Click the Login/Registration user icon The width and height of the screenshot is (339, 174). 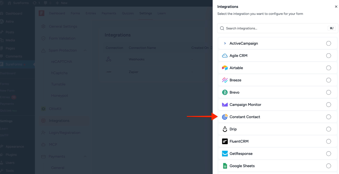43,133
